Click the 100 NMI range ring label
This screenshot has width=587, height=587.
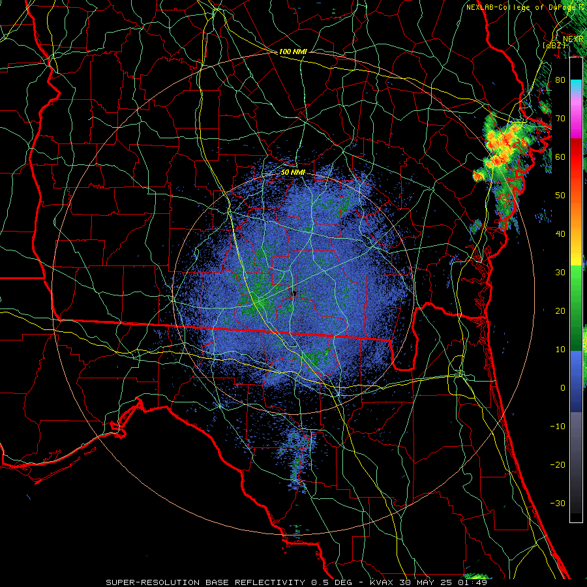[x=293, y=52]
